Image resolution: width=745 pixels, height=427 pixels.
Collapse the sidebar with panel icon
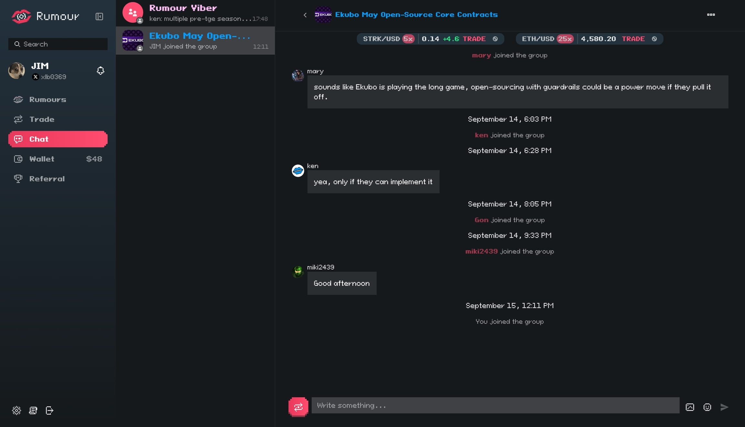coord(99,16)
